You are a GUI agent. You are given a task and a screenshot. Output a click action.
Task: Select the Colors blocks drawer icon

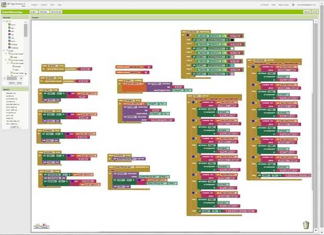[9, 41]
